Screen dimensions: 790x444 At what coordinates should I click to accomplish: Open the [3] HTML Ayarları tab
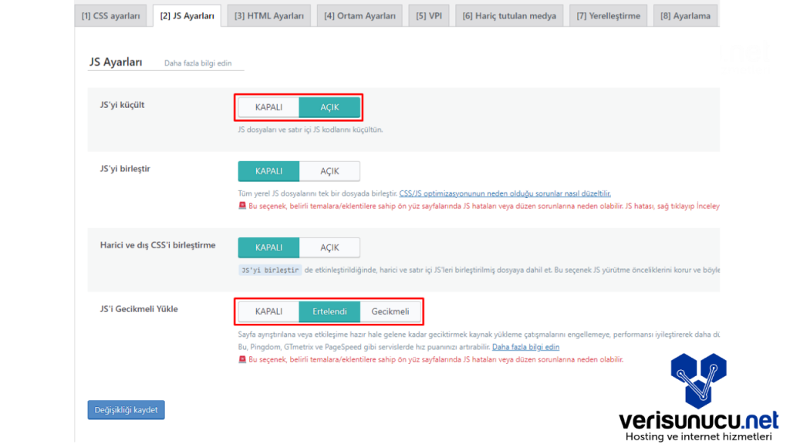tap(269, 15)
